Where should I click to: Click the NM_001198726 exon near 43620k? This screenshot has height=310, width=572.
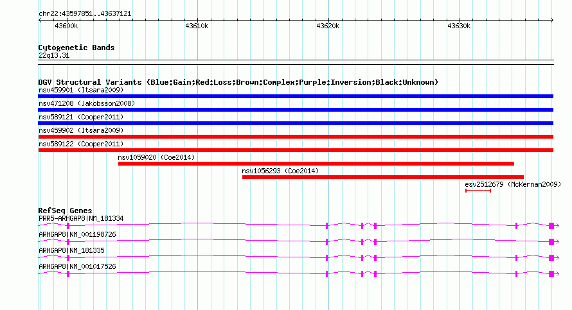pyautogui.click(x=327, y=242)
